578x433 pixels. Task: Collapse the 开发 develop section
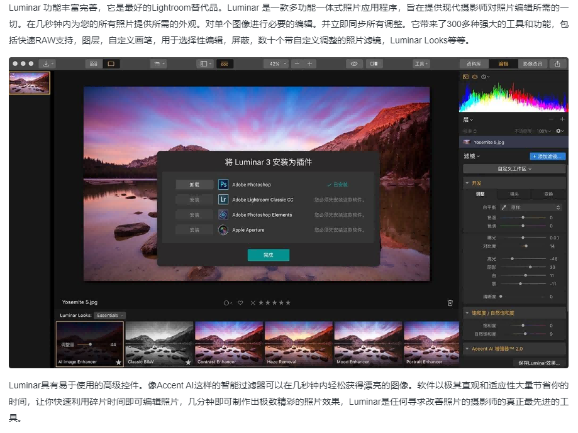tap(467, 183)
